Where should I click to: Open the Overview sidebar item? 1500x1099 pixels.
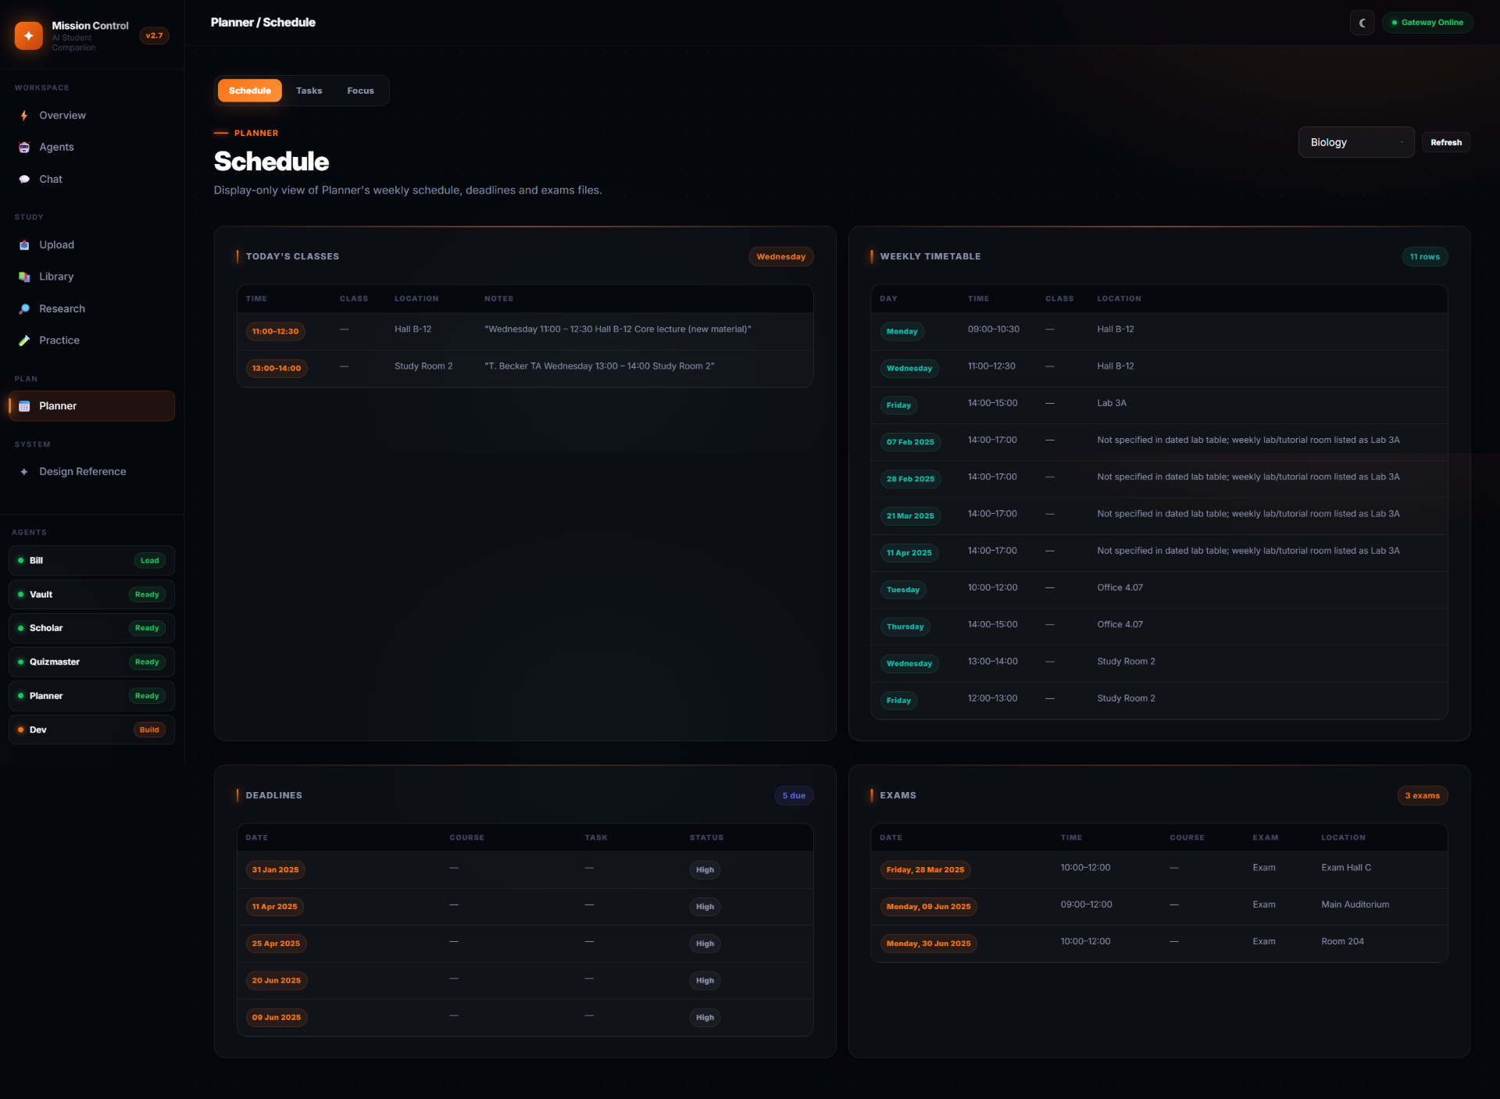point(91,116)
